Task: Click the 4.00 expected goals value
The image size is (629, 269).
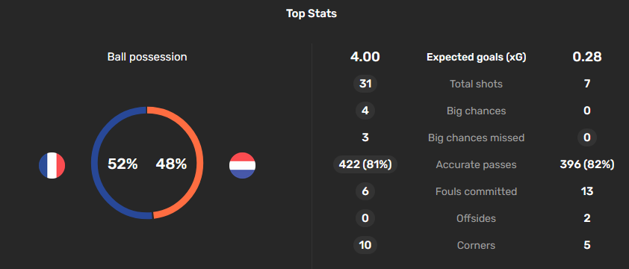Action: [x=365, y=57]
